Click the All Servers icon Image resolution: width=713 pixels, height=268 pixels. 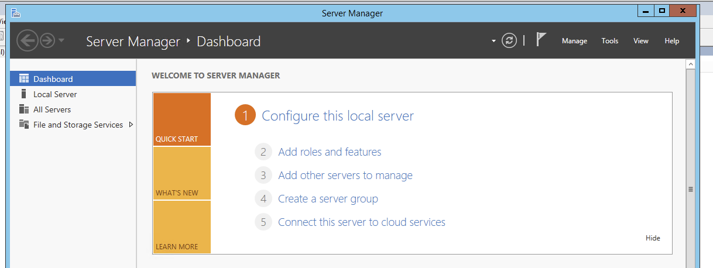[24, 109]
